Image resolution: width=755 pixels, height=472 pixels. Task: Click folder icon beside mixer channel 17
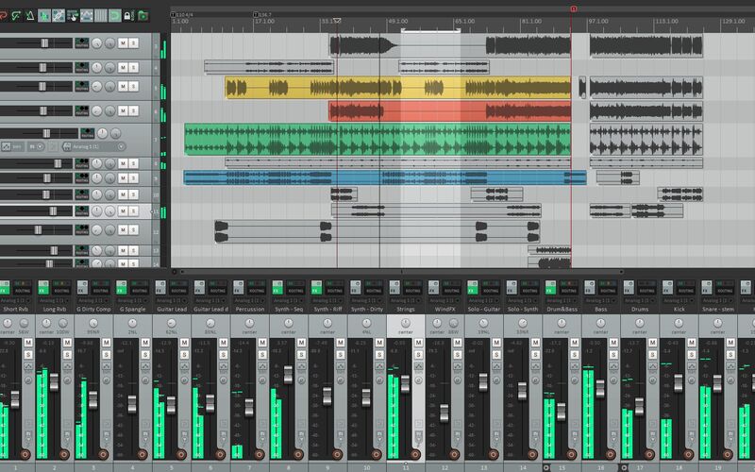(624, 467)
